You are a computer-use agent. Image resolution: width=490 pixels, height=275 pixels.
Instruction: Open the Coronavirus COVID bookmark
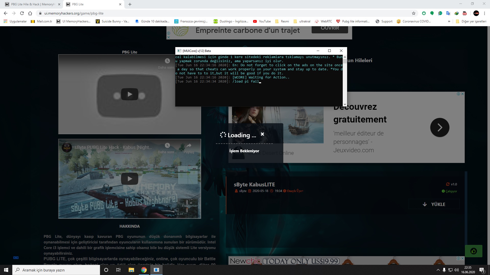point(414,21)
